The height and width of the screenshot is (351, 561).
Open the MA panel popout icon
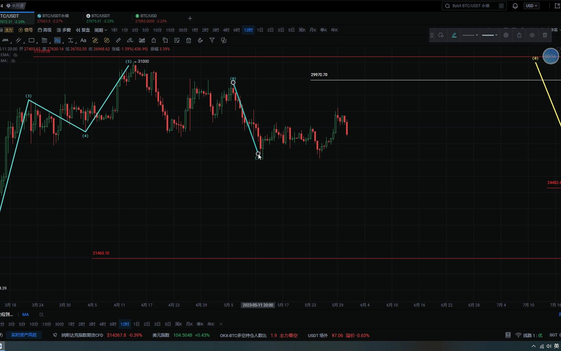point(41,315)
